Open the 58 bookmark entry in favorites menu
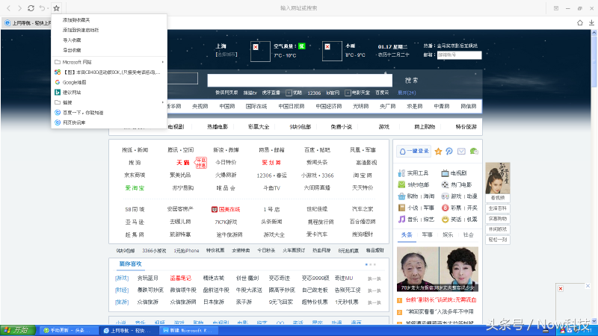598x336 pixels. [x=109, y=72]
